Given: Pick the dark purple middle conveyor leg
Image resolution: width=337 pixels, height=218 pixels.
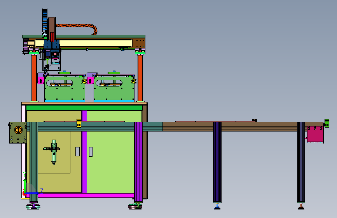Looking at the screenshot, I should click(217, 162).
